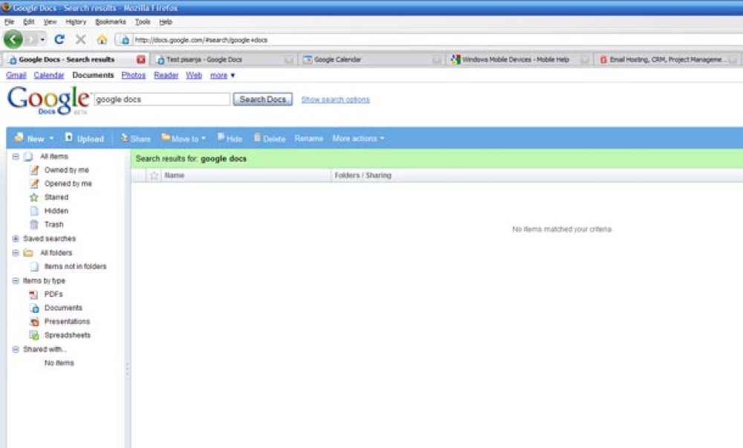
Task: Click the Hide toolbar button
Action: (x=230, y=138)
